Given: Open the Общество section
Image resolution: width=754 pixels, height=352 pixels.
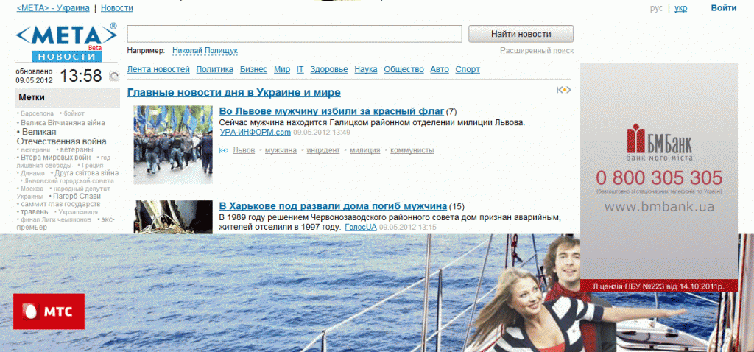Looking at the screenshot, I should coord(404,69).
